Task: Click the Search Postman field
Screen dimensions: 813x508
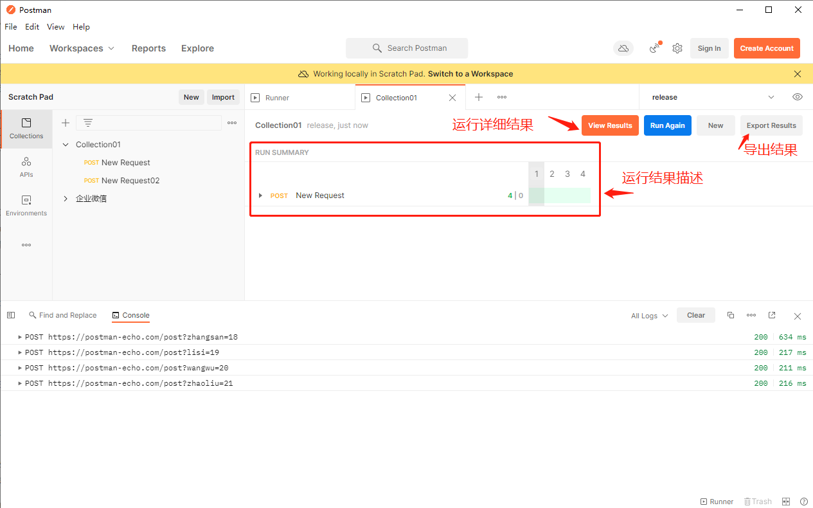Action: pos(407,48)
